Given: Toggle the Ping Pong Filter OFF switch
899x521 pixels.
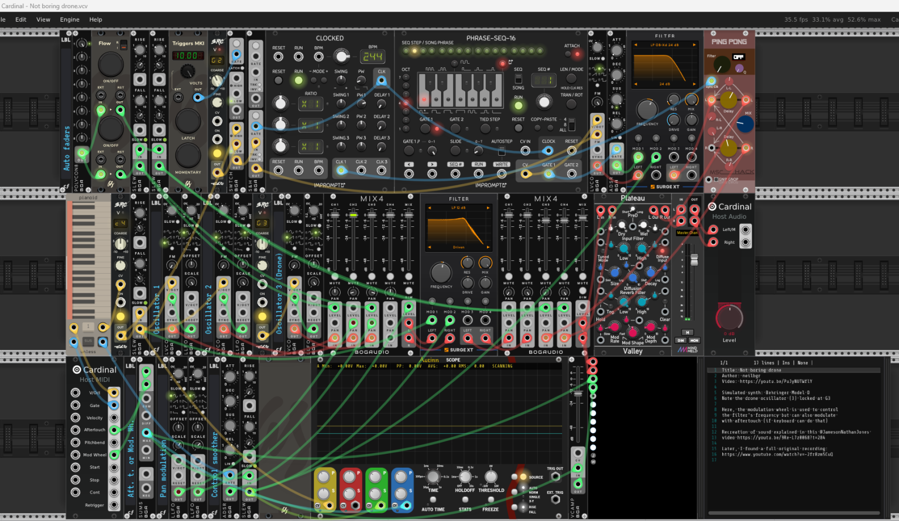Looking at the screenshot, I should tap(738, 57).
